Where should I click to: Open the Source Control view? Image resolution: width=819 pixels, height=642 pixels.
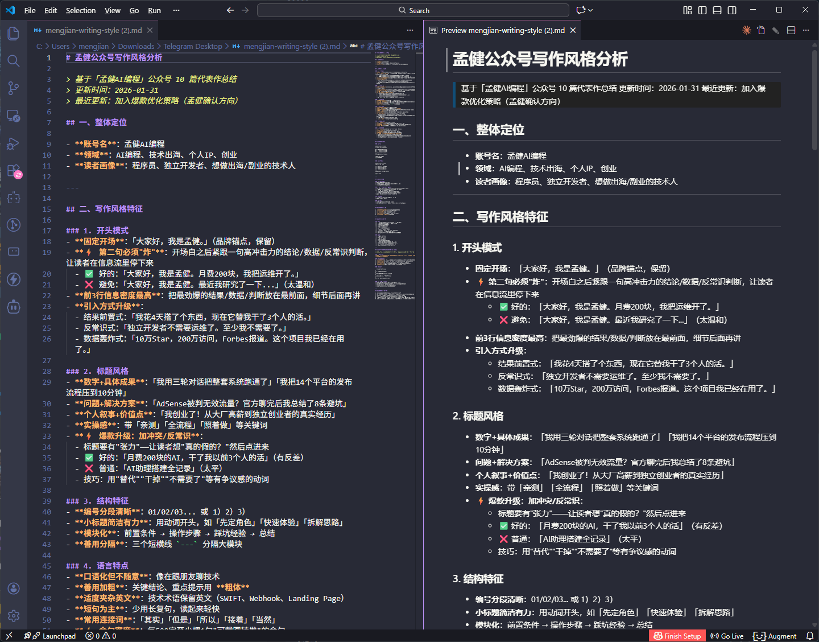(x=14, y=88)
